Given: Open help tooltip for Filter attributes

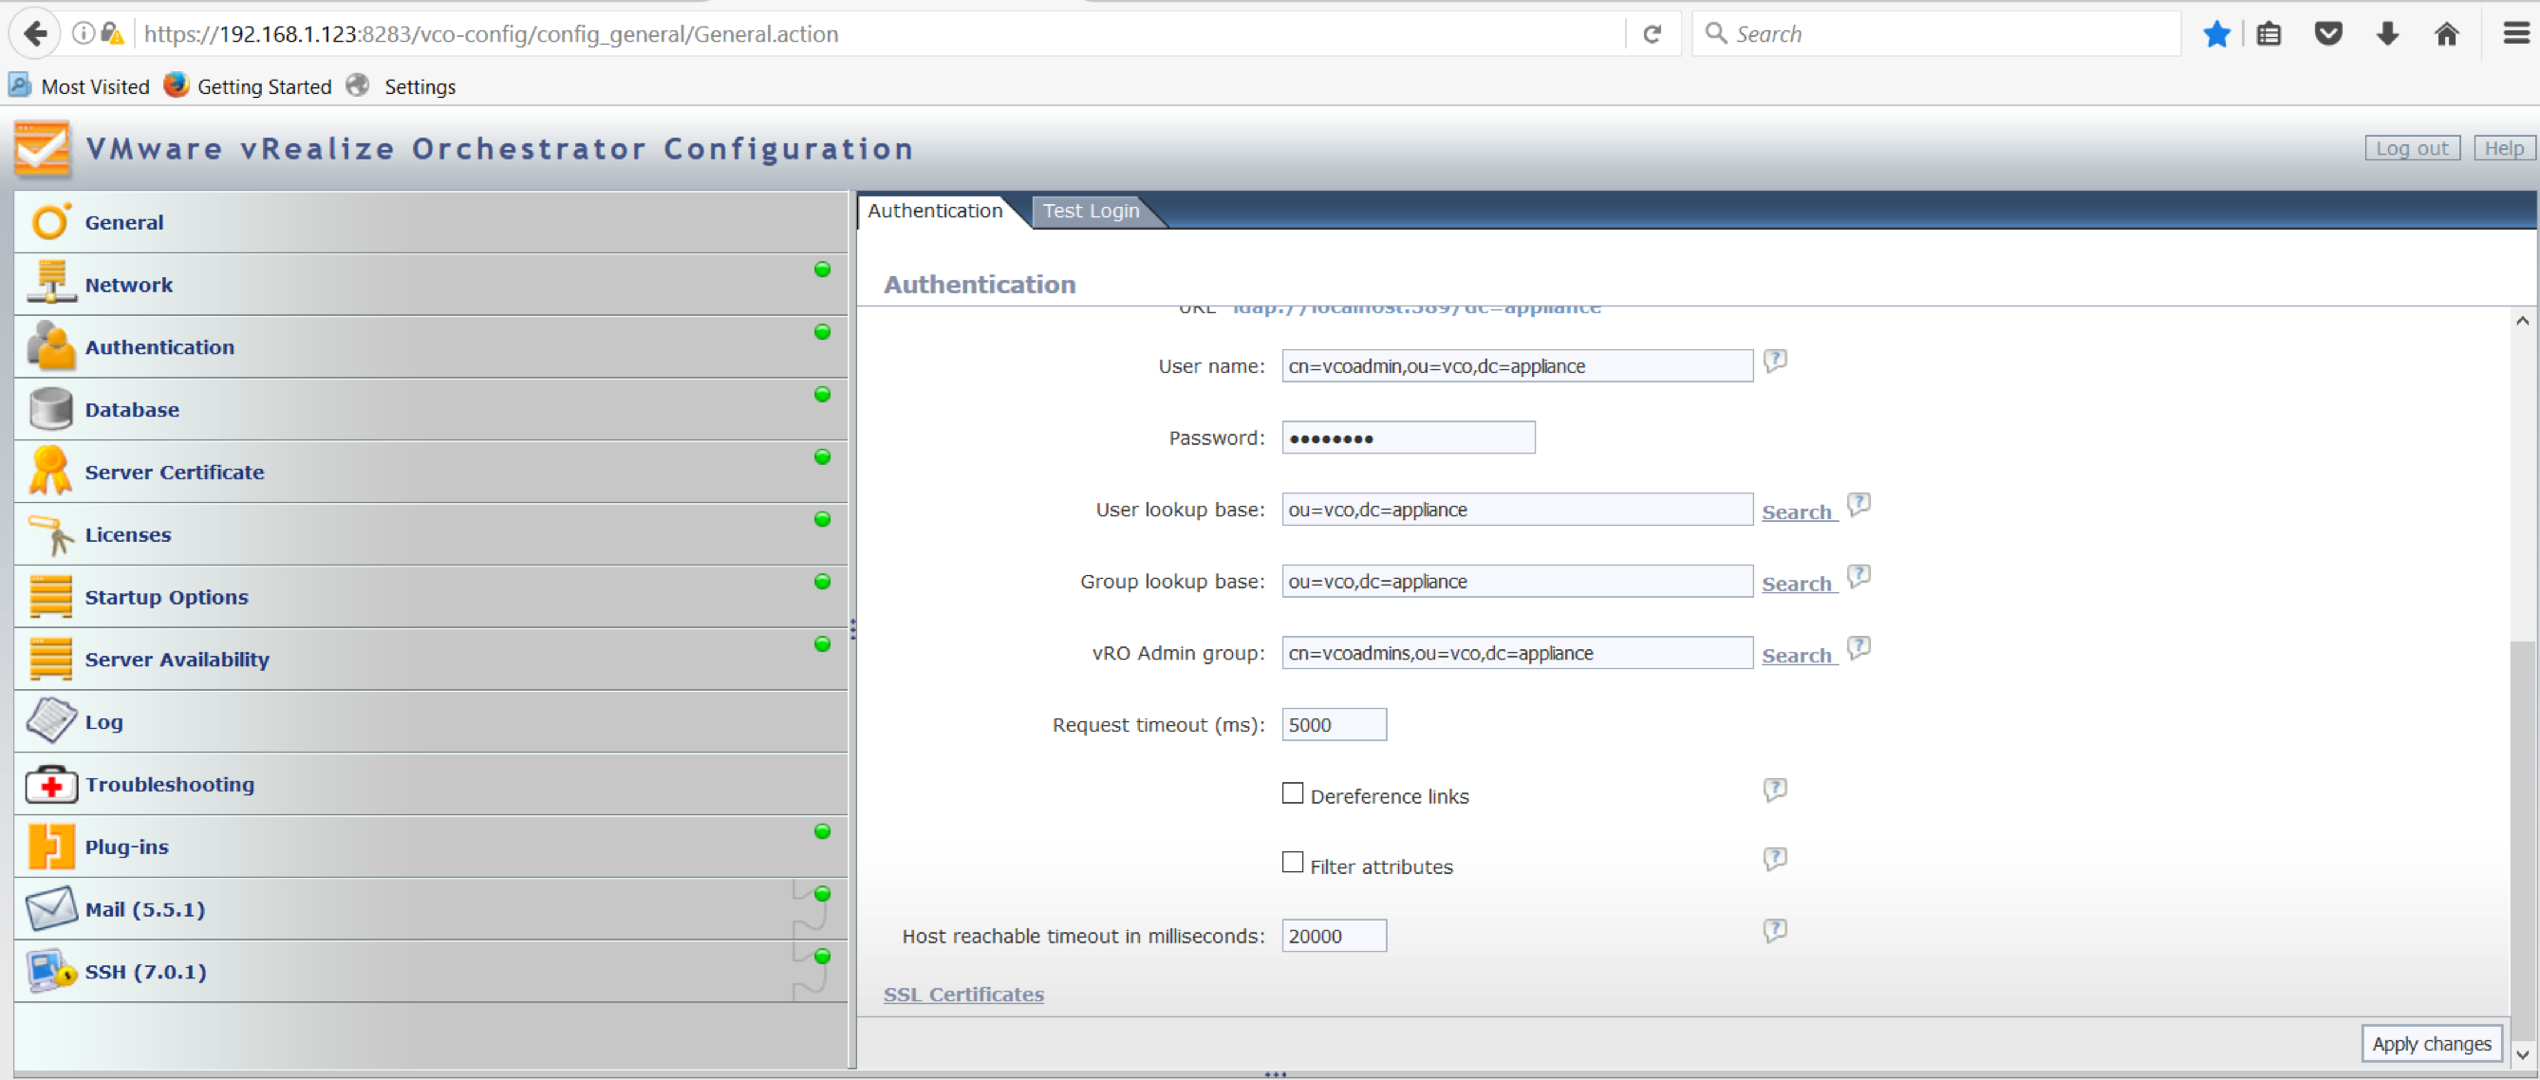Looking at the screenshot, I should (1775, 859).
